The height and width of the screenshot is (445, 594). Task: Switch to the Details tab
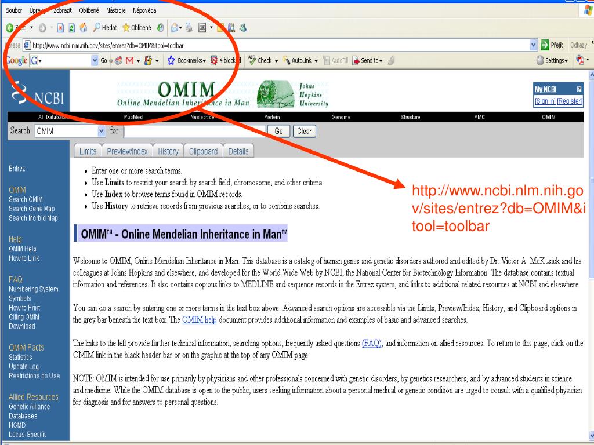238,151
